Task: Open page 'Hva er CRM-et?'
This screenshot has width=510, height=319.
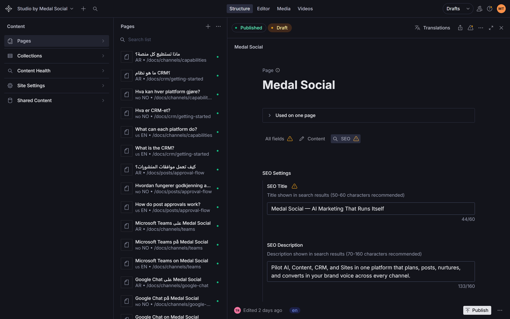Action: coord(170,113)
